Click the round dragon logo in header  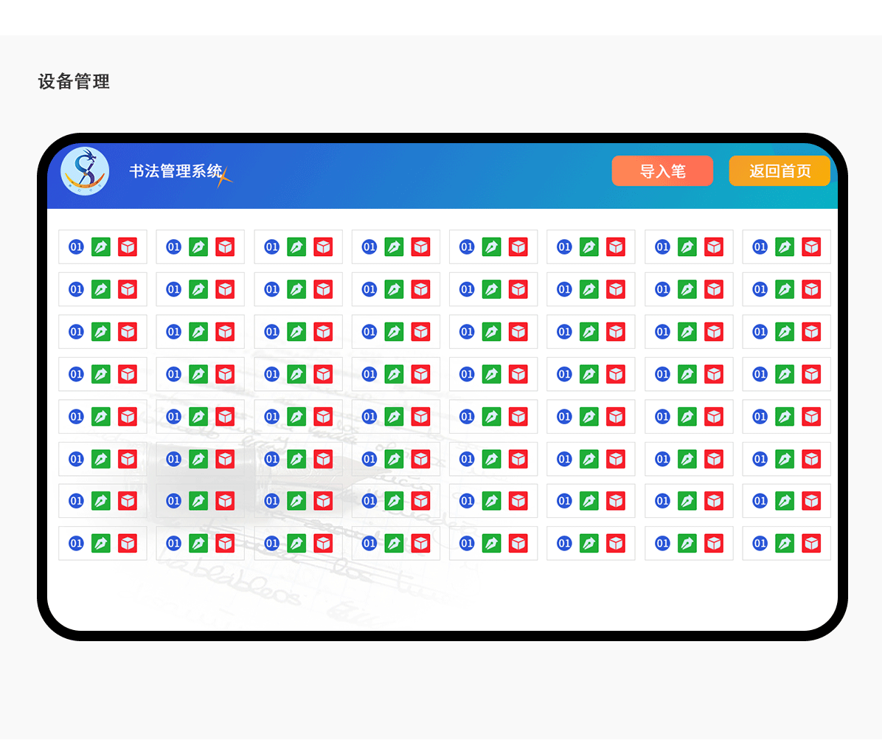point(85,172)
